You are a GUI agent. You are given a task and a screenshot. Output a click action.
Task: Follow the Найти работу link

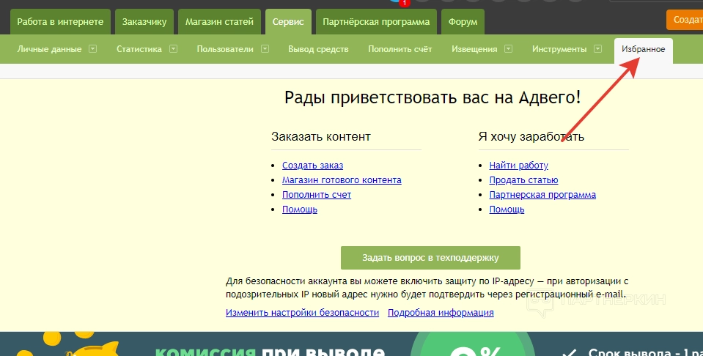519,166
